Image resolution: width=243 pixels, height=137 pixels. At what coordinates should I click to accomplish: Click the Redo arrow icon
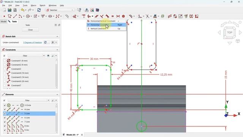[30, 10]
